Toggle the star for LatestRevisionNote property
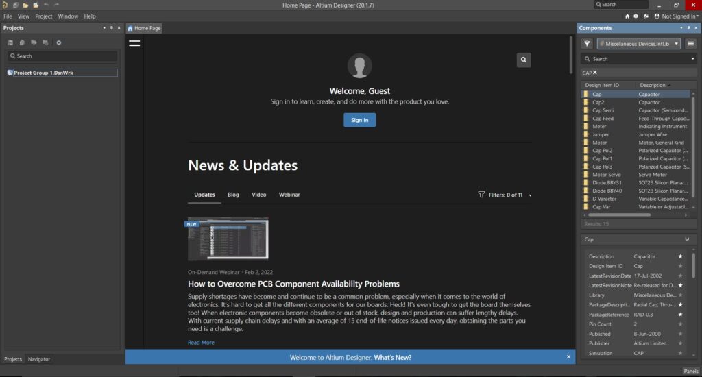 [x=680, y=285]
